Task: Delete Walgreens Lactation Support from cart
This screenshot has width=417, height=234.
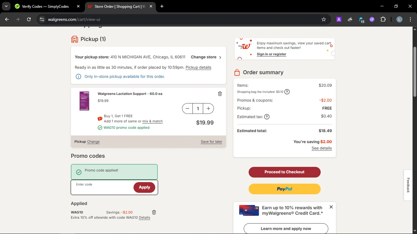Action: (220, 94)
